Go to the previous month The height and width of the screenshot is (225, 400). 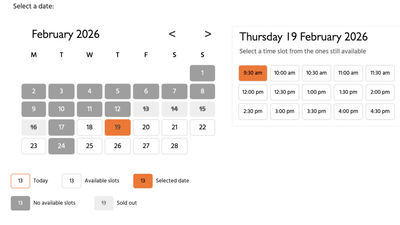[x=172, y=34]
